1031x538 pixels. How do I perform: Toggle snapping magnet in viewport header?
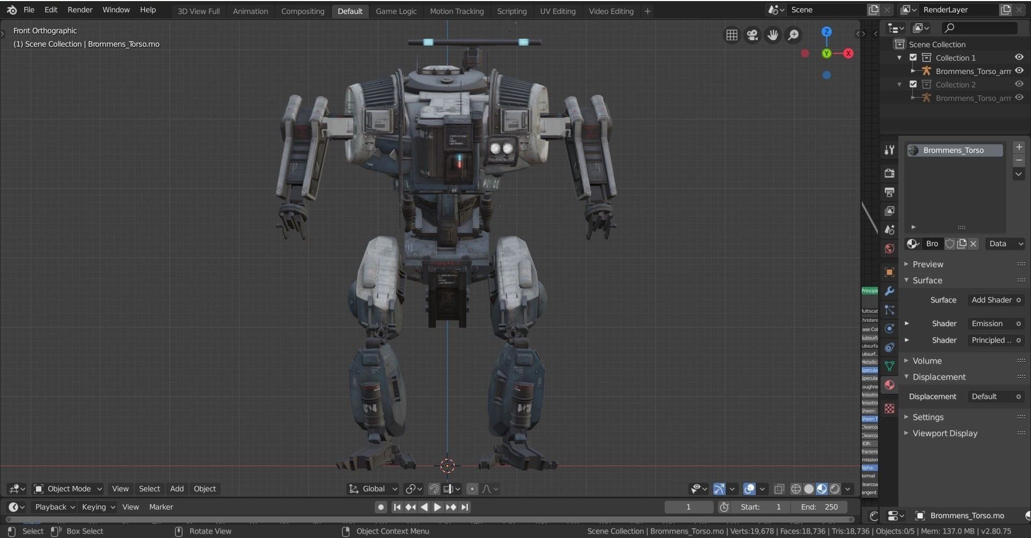[434, 489]
